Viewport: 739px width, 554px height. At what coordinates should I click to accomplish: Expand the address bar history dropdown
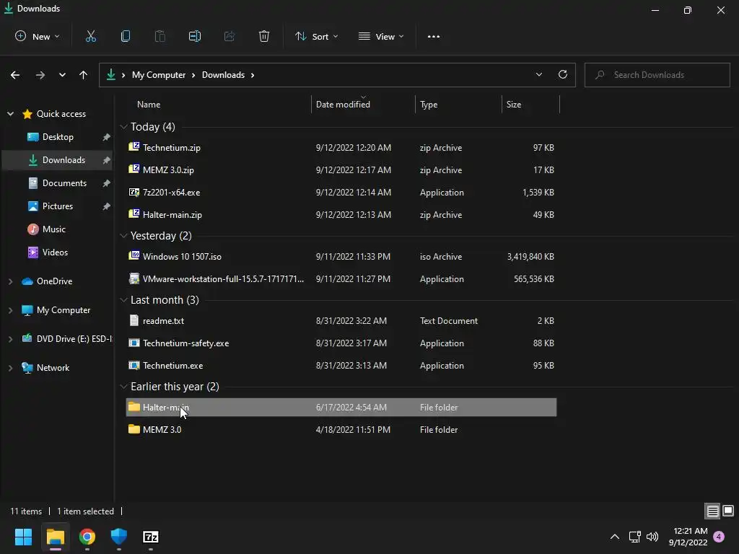point(538,74)
